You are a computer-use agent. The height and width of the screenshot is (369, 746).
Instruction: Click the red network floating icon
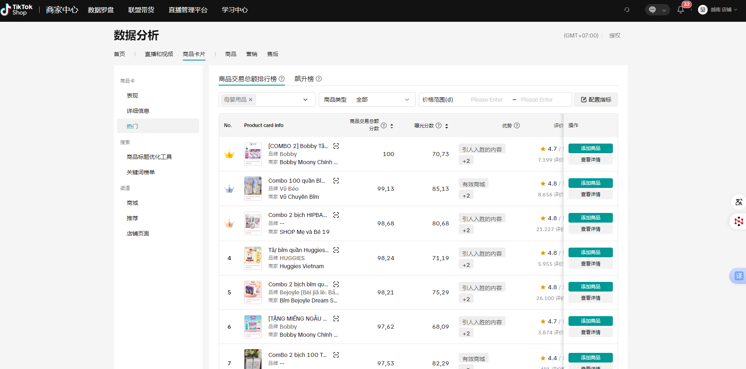point(739,221)
